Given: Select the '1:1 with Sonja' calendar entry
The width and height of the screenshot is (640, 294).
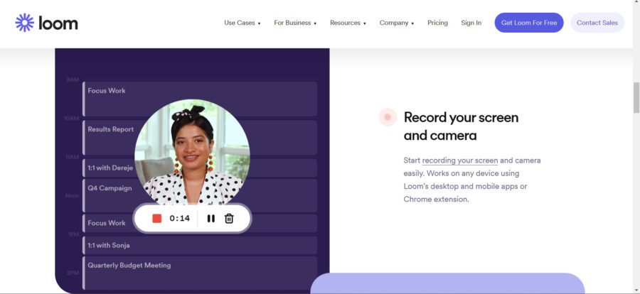Looking at the screenshot, I should 200,246.
